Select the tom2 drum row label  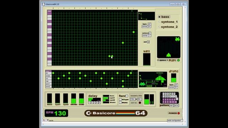click(x=48, y=86)
